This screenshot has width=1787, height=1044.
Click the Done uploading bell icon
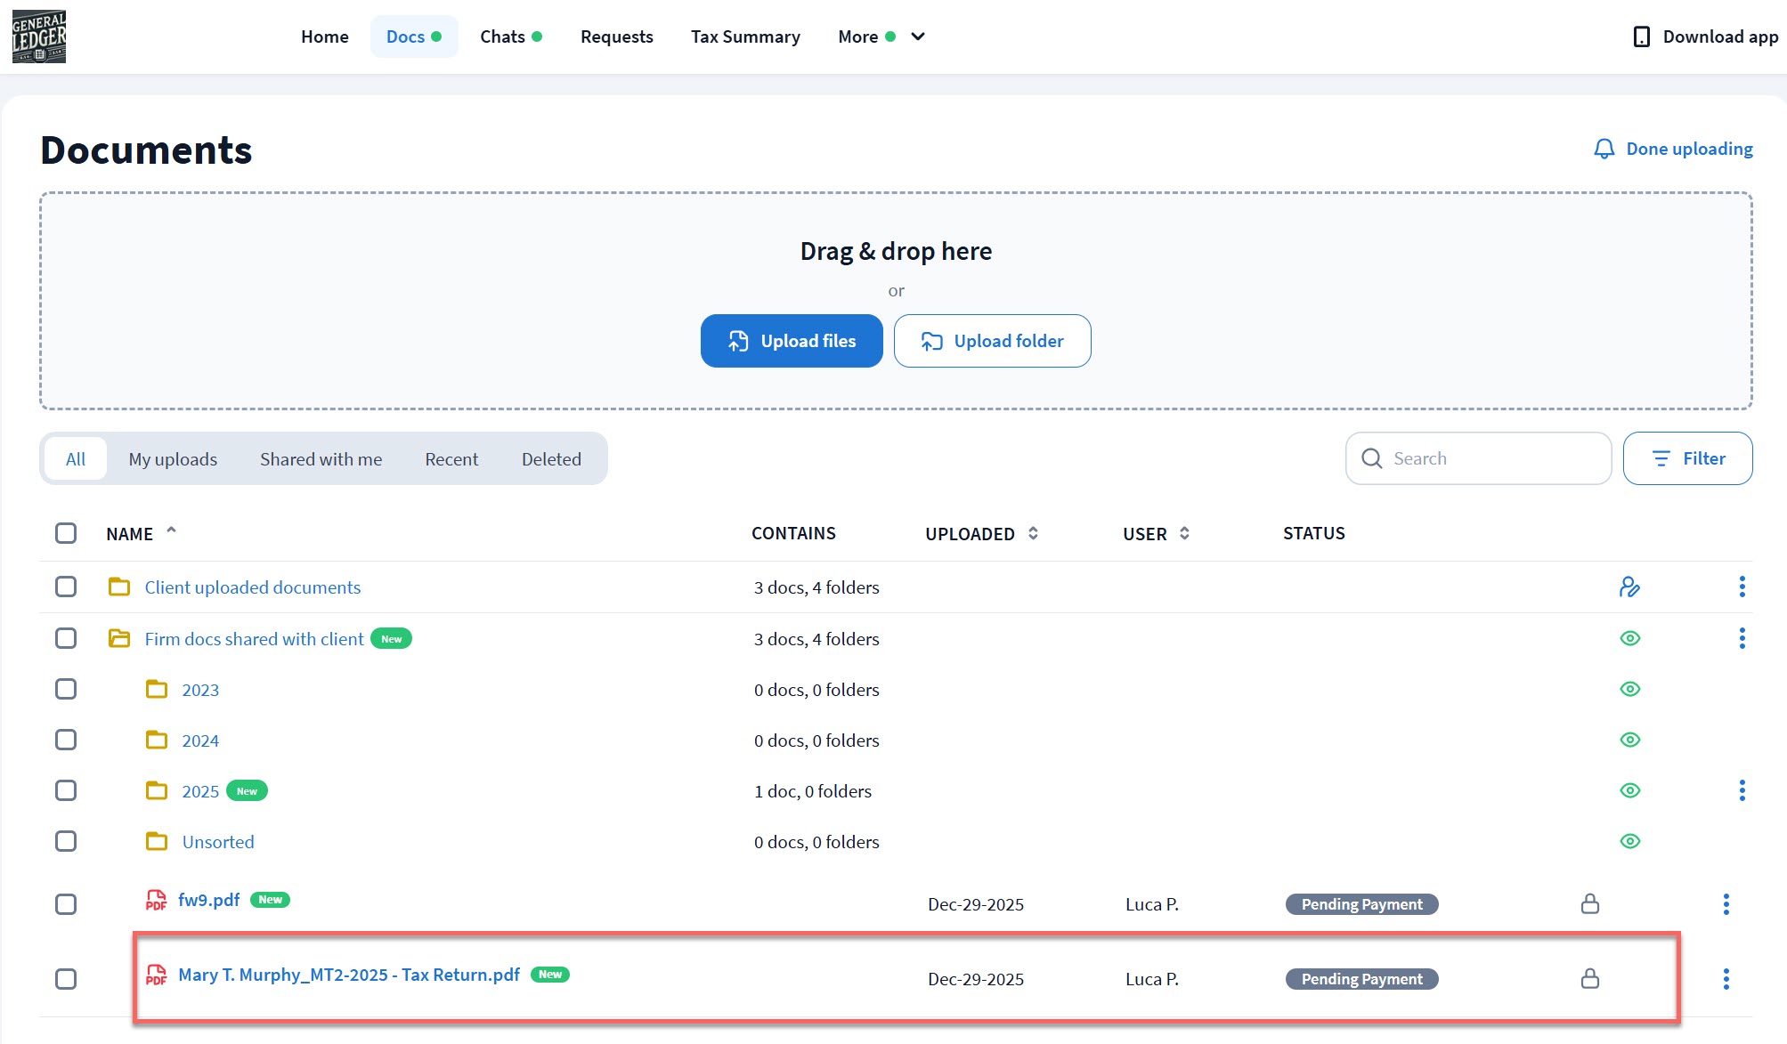(1604, 149)
